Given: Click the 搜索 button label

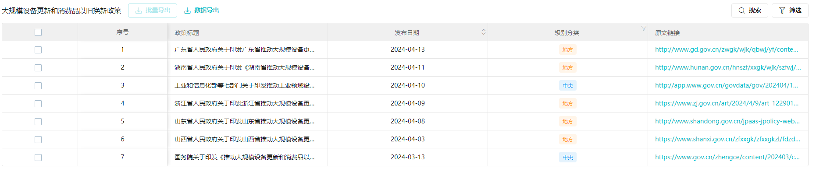Looking at the screenshot, I should pyautogui.click(x=755, y=11).
